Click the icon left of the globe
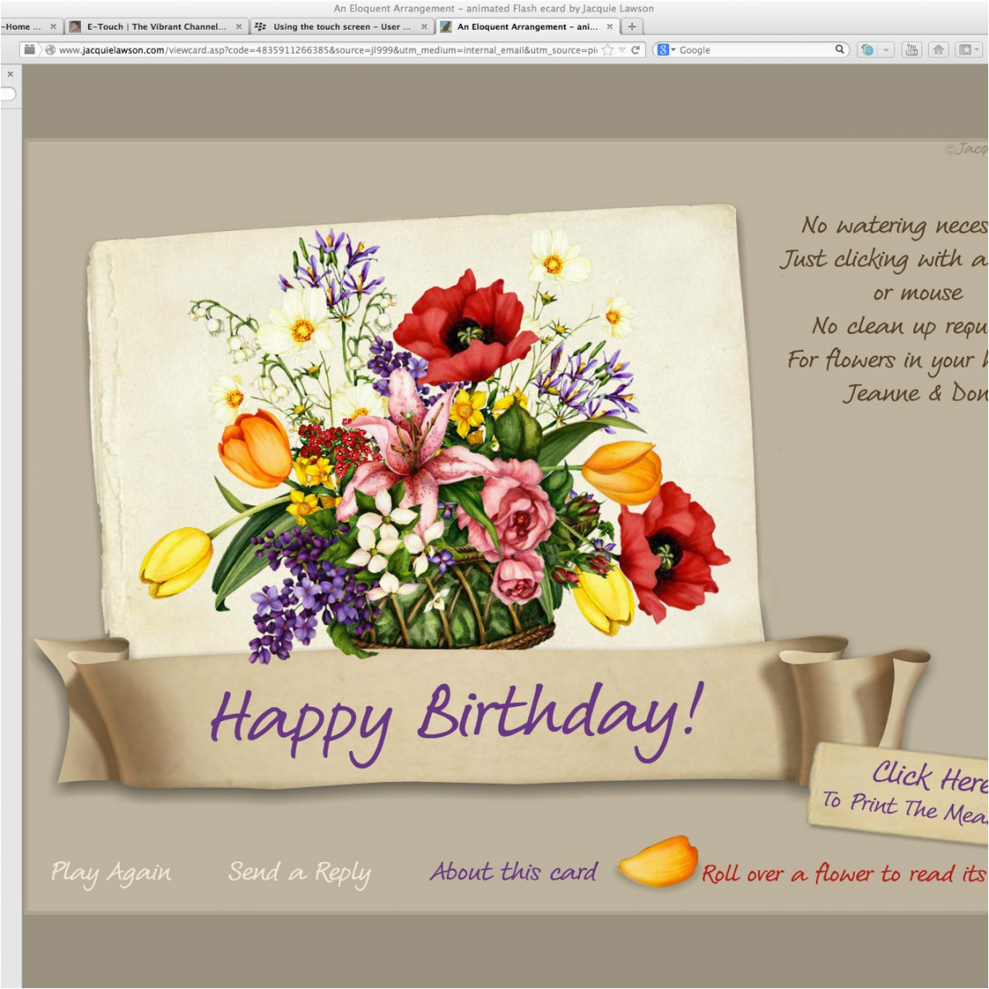 [x=30, y=49]
